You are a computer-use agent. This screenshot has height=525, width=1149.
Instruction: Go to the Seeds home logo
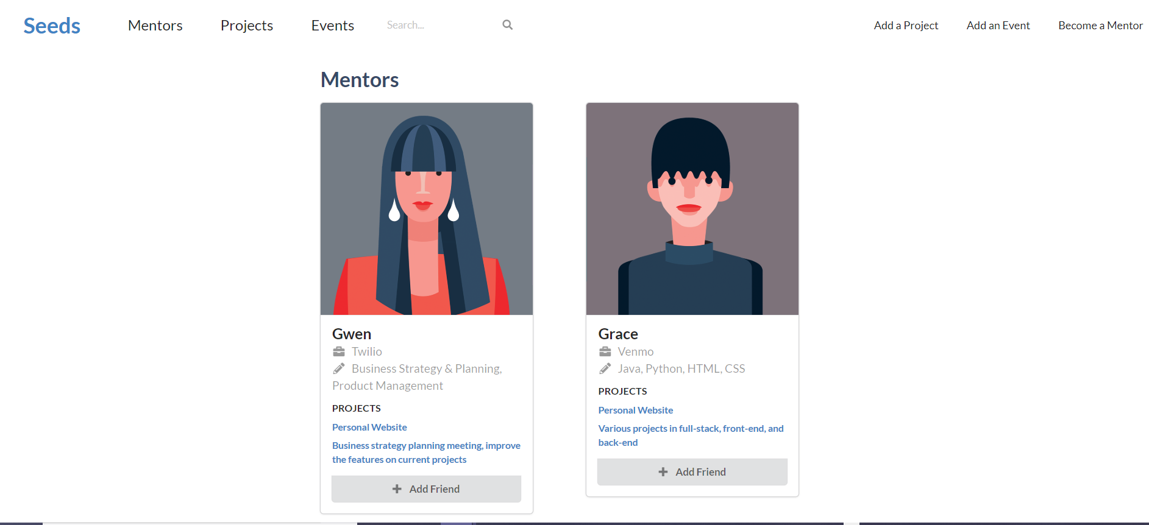pos(52,26)
